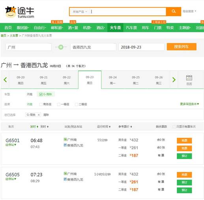Click the Tuniu cow logo
This screenshot has width=204, height=200.
pyautogui.click(x=11, y=12)
